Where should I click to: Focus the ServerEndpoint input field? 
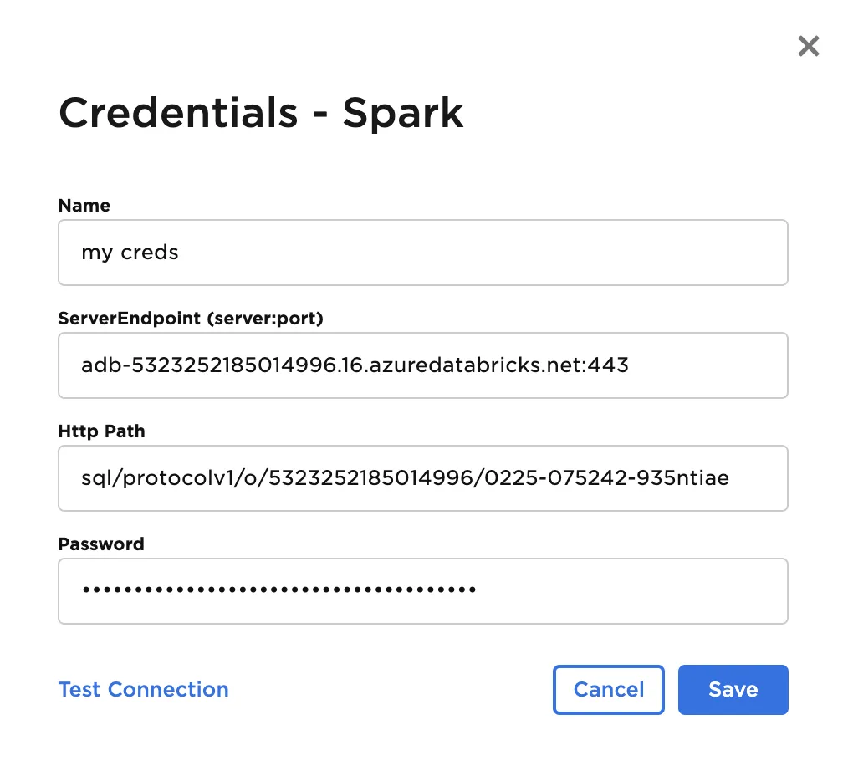point(422,365)
